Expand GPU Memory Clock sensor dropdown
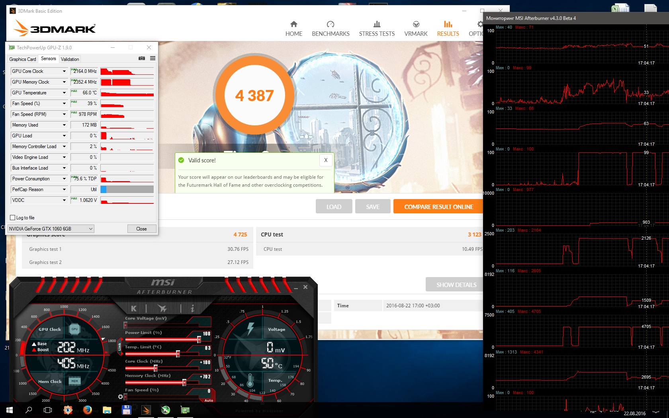 [x=64, y=82]
